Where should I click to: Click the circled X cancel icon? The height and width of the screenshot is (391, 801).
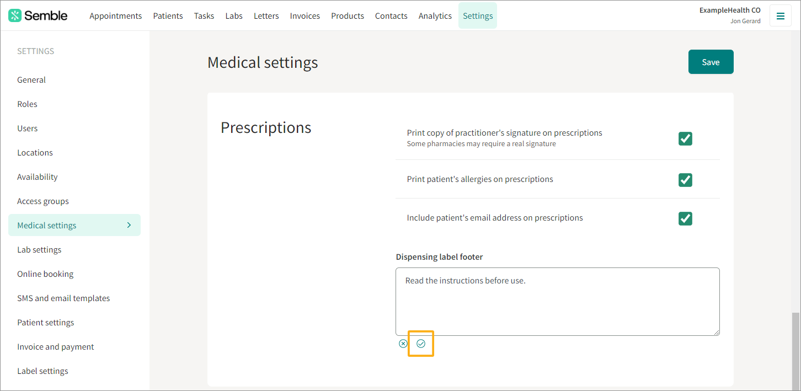tap(403, 343)
